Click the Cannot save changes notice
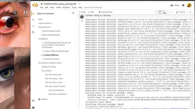 [x=93, y=7]
